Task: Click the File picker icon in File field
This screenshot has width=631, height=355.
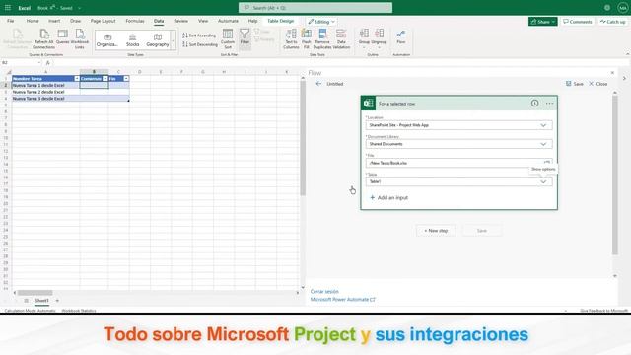Action: (x=546, y=162)
